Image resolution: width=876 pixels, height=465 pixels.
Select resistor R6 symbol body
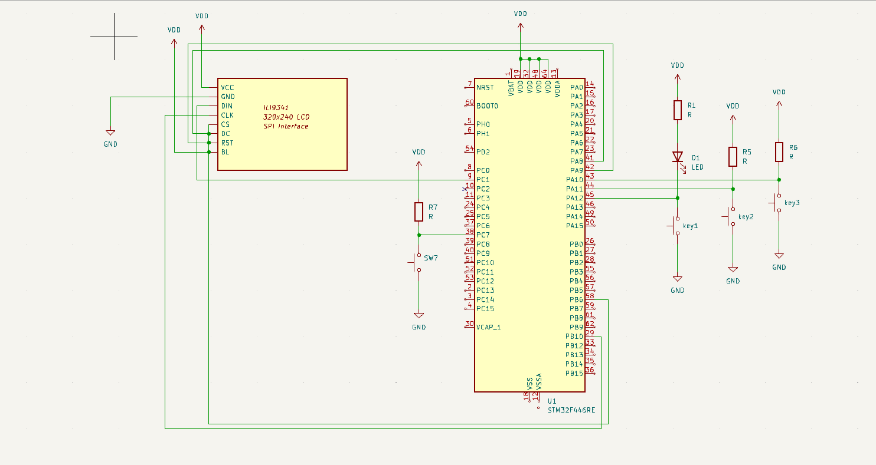point(779,152)
